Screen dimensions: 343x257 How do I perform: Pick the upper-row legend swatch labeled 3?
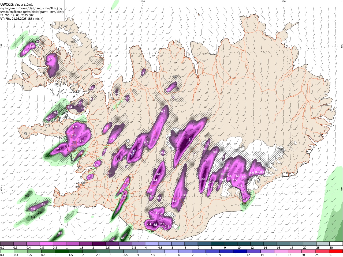[x=125, y=244]
